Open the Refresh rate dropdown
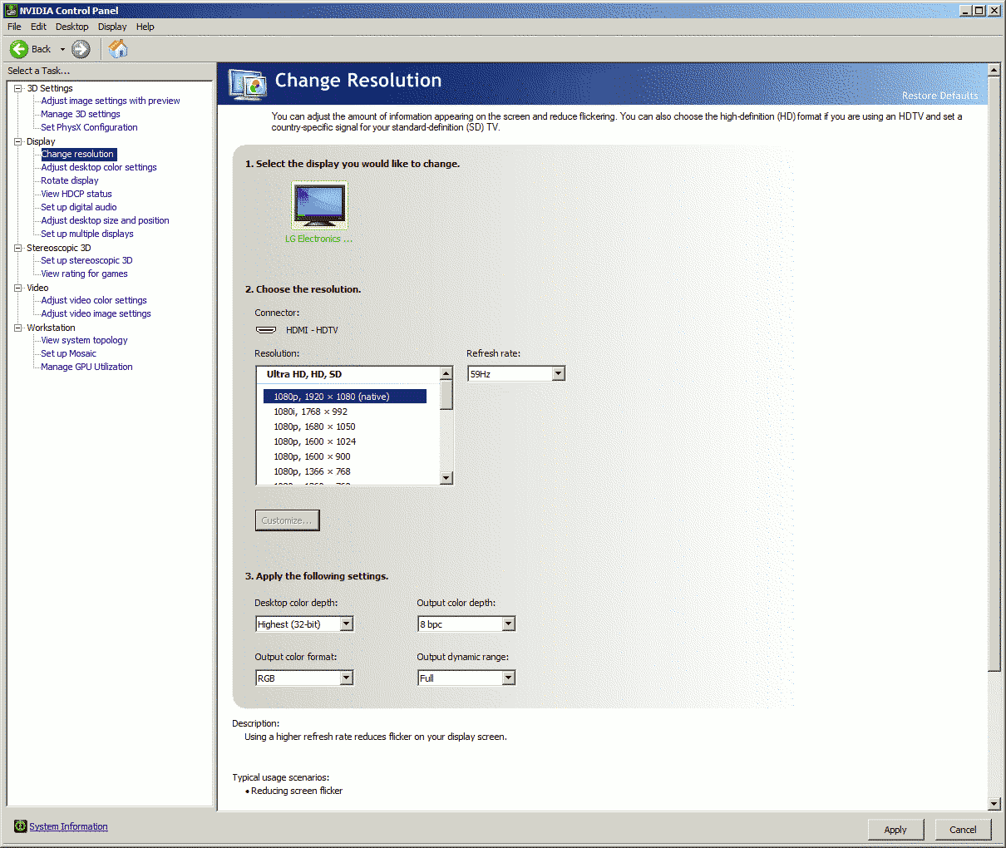The width and height of the screenshot is (1006, 848). (x=516, y=374)
